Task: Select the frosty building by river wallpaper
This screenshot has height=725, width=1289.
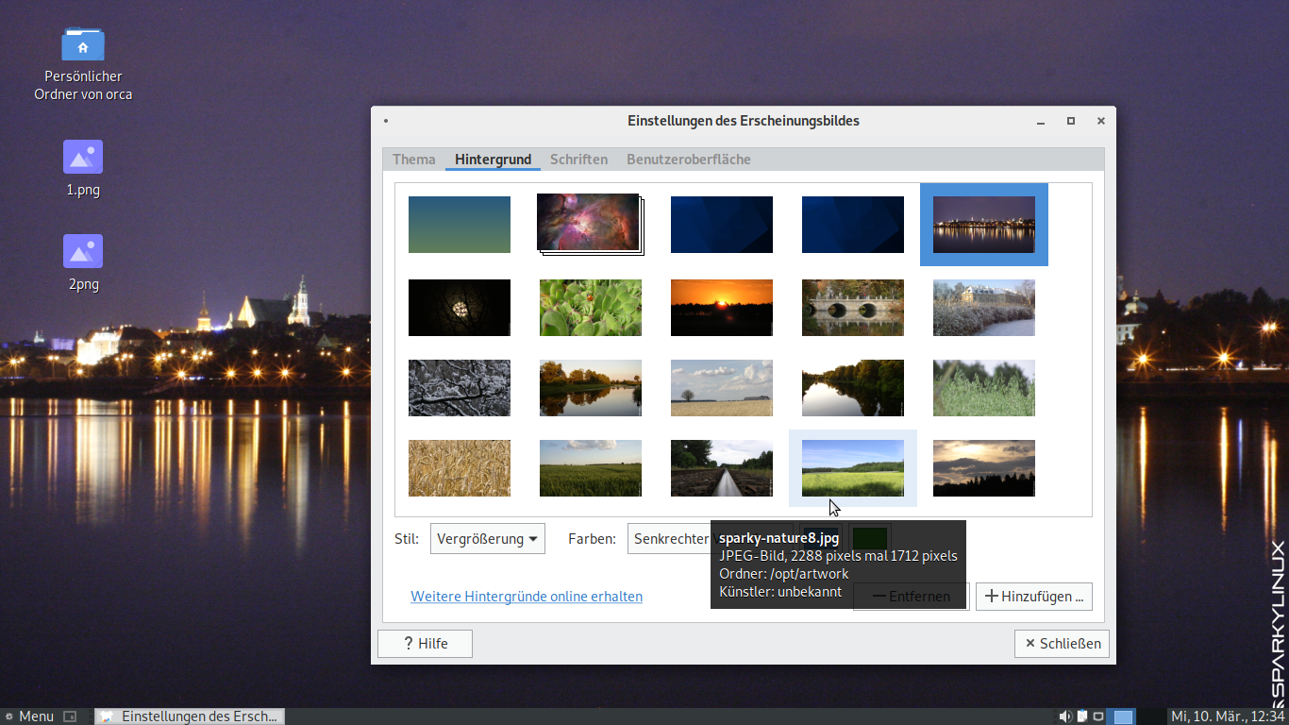Action: 984,308
